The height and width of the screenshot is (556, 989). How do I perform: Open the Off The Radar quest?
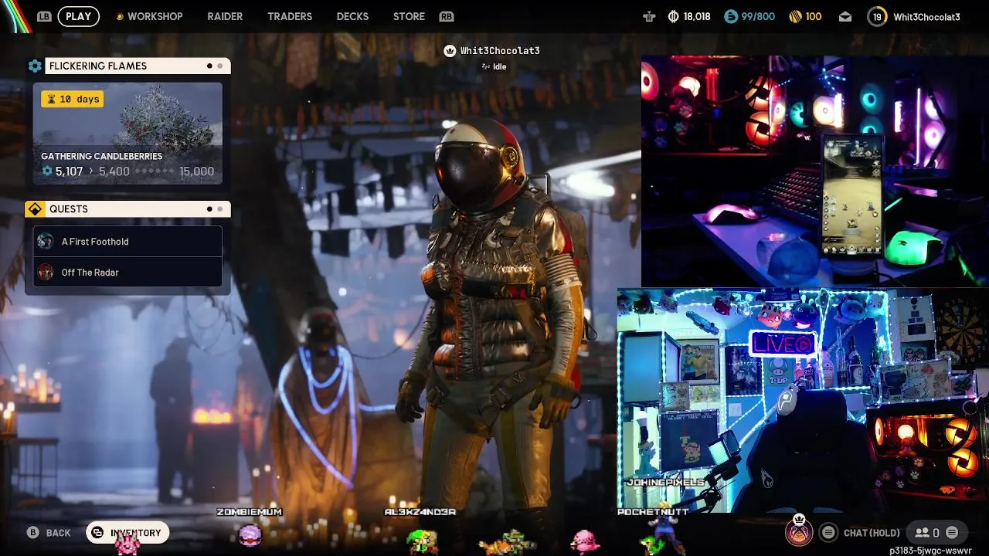pyautogui.click(x=127, y=273)
